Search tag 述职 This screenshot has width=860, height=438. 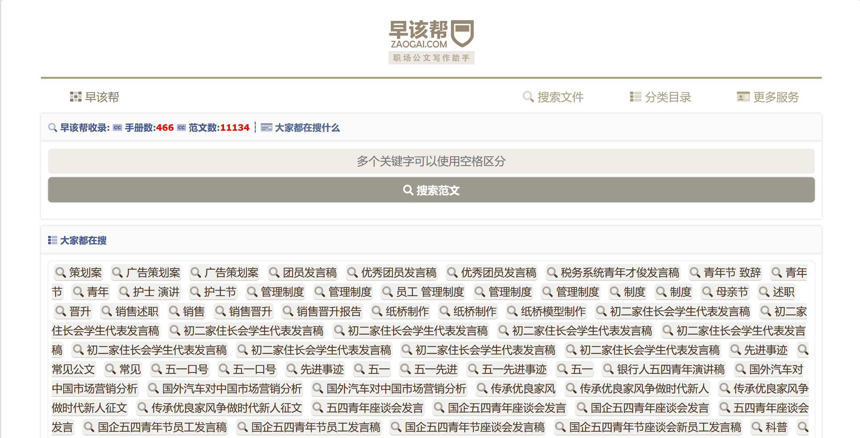coord(776,292)
